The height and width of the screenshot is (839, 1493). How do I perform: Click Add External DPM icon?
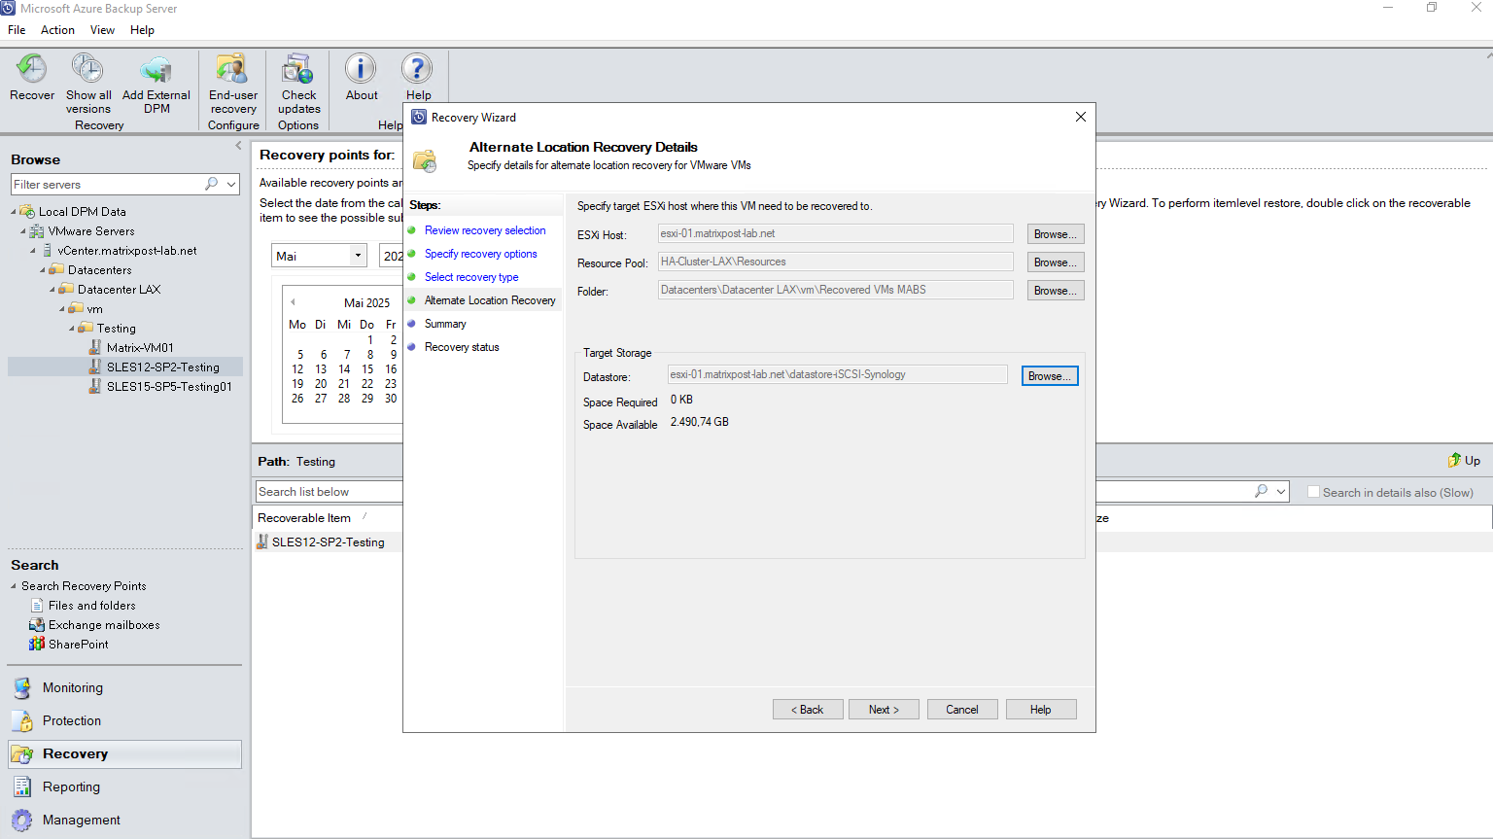tap(156, 69)
